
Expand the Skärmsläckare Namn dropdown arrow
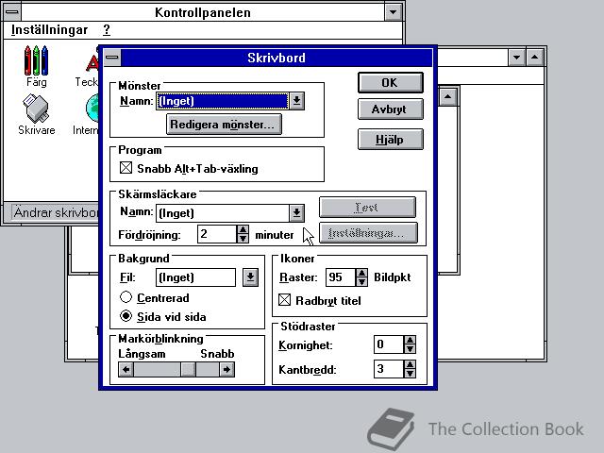coord(296,213)
